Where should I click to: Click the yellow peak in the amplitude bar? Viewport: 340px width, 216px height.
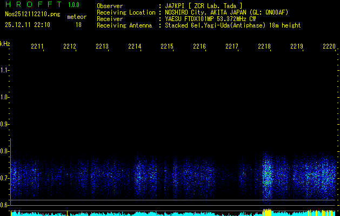tap(266, 213)
